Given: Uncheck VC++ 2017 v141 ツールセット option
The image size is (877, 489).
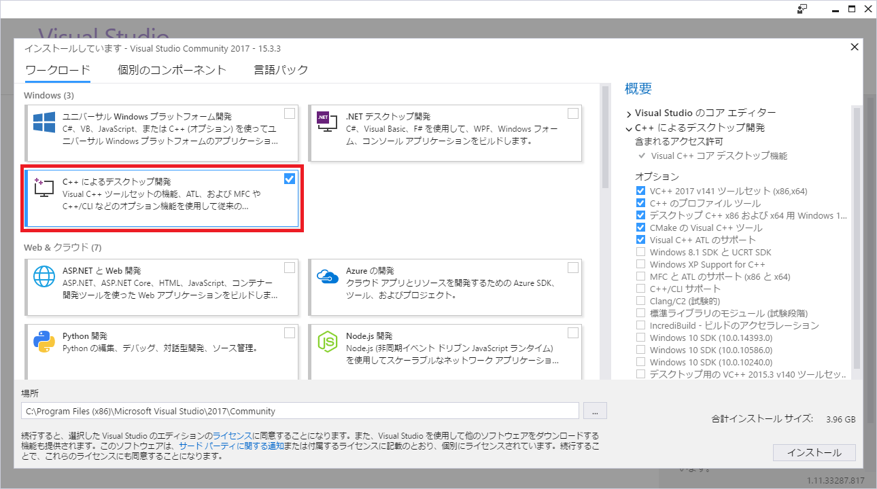Looking at the screenshot, I should (x=640, y=191).
